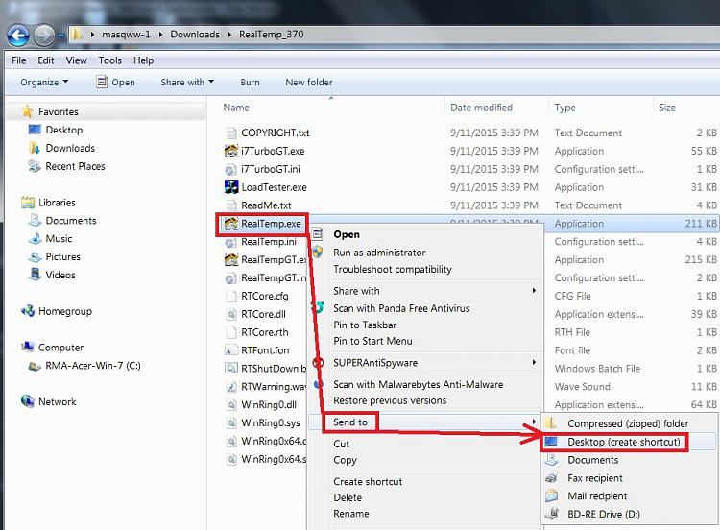Click the Downloads folder icon in Favorites
Image resolution: width=720 pixels, height=530 pixels.
[35, 148]
